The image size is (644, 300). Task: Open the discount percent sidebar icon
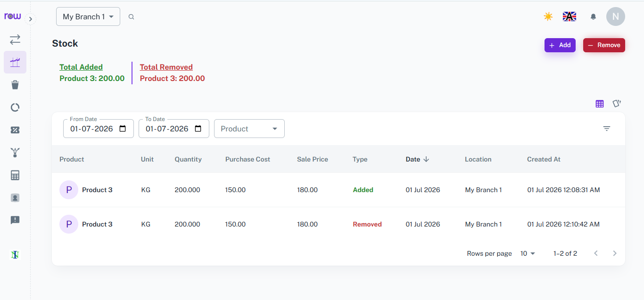(x=15, y=130)
